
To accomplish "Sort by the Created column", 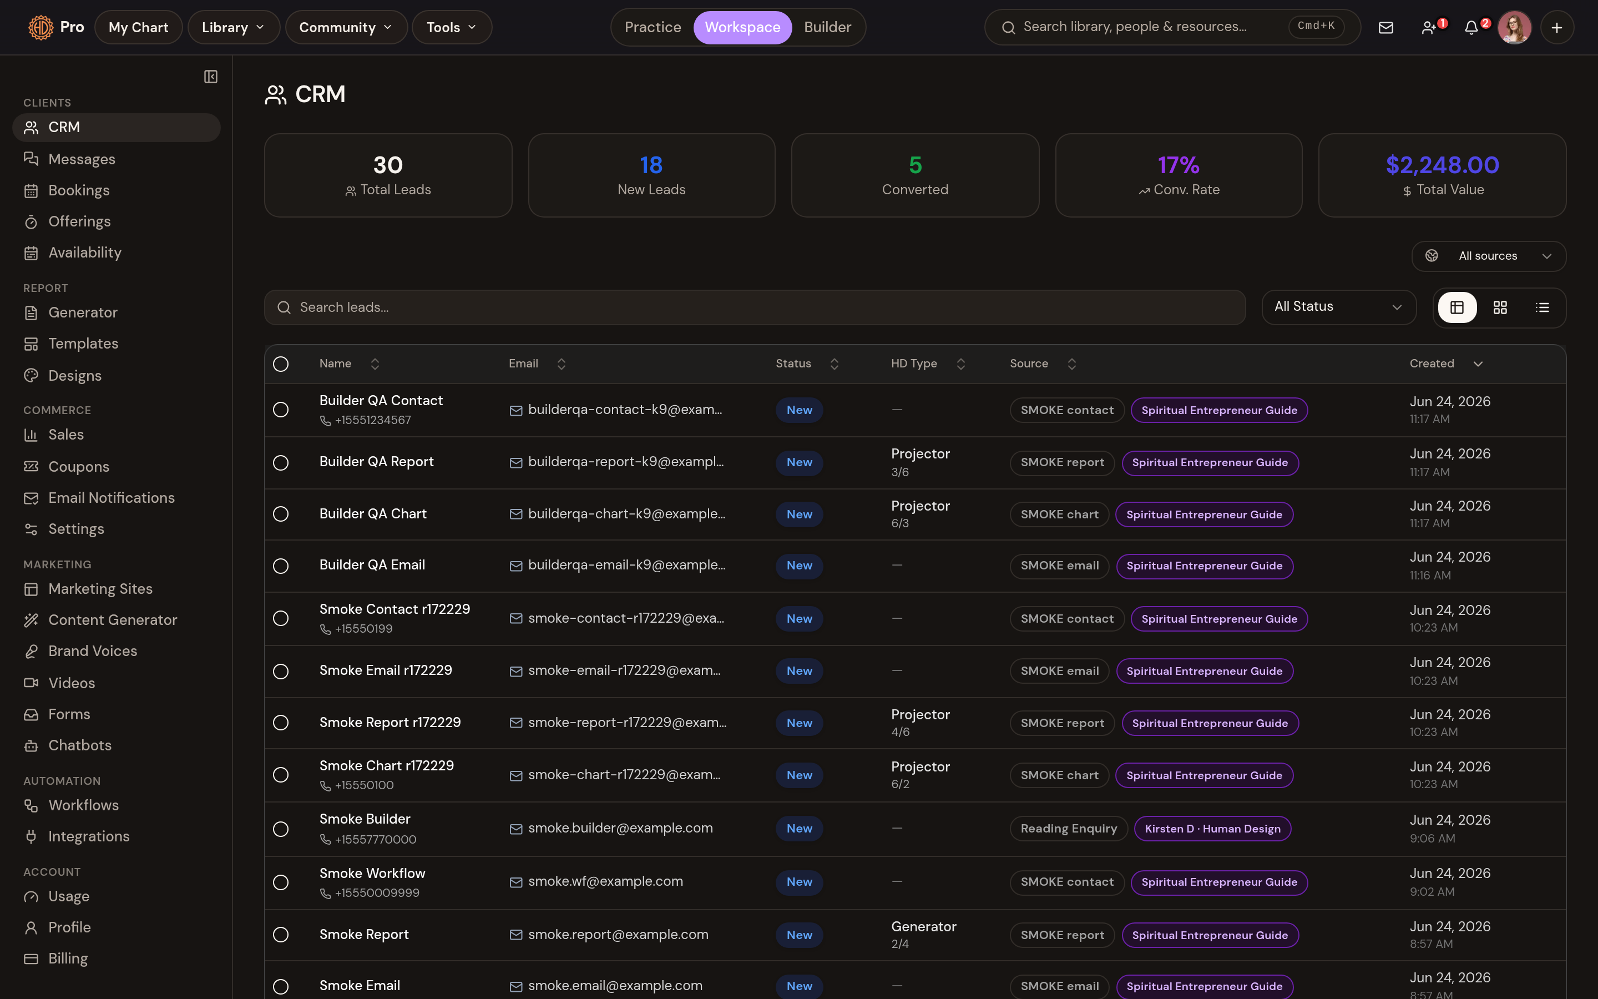I will [1446, 364].
